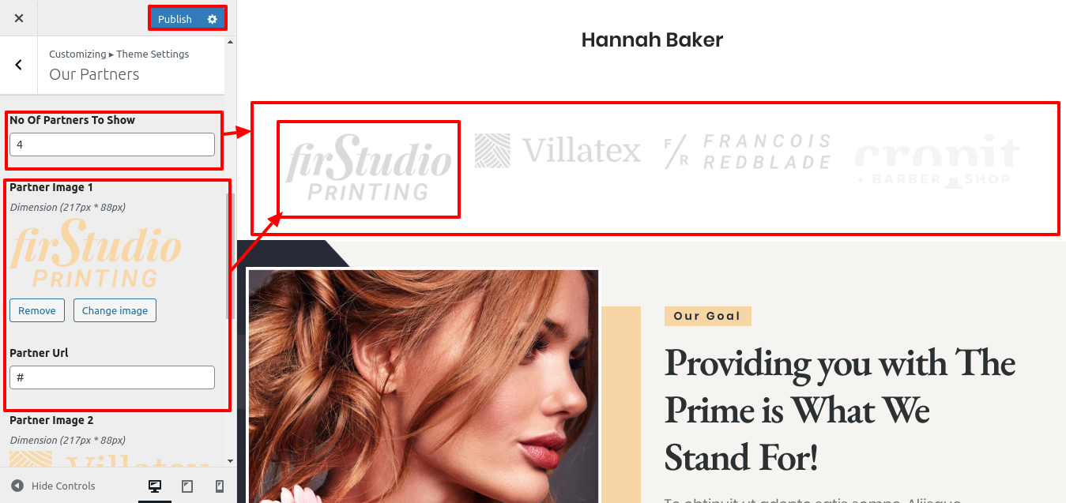Open the Hannah Baker site title link
Screen dimensions: 1066x503
pos(652,39)
